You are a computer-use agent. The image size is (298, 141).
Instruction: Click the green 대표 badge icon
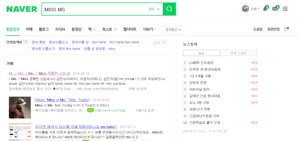click(x=91, y=110)
